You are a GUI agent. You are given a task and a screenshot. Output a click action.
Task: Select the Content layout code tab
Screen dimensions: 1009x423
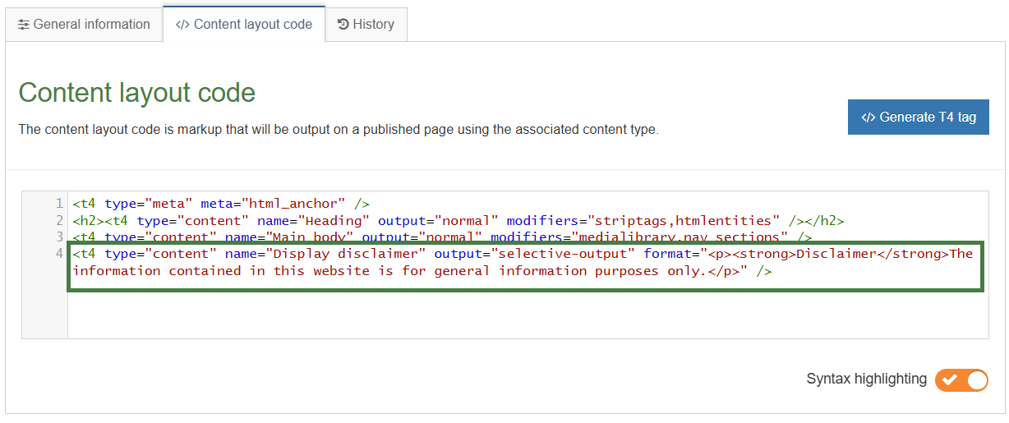click(244, 25)
